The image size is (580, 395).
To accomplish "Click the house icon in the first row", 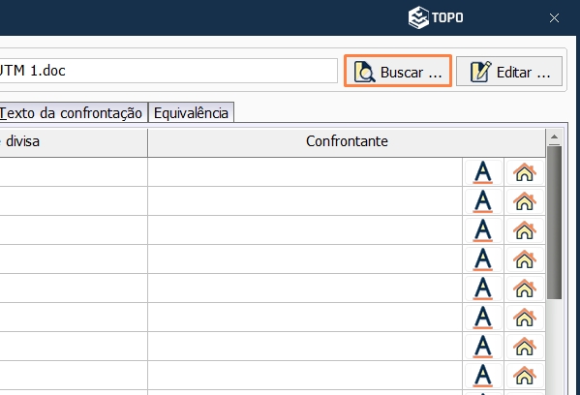I will [525, 172].
